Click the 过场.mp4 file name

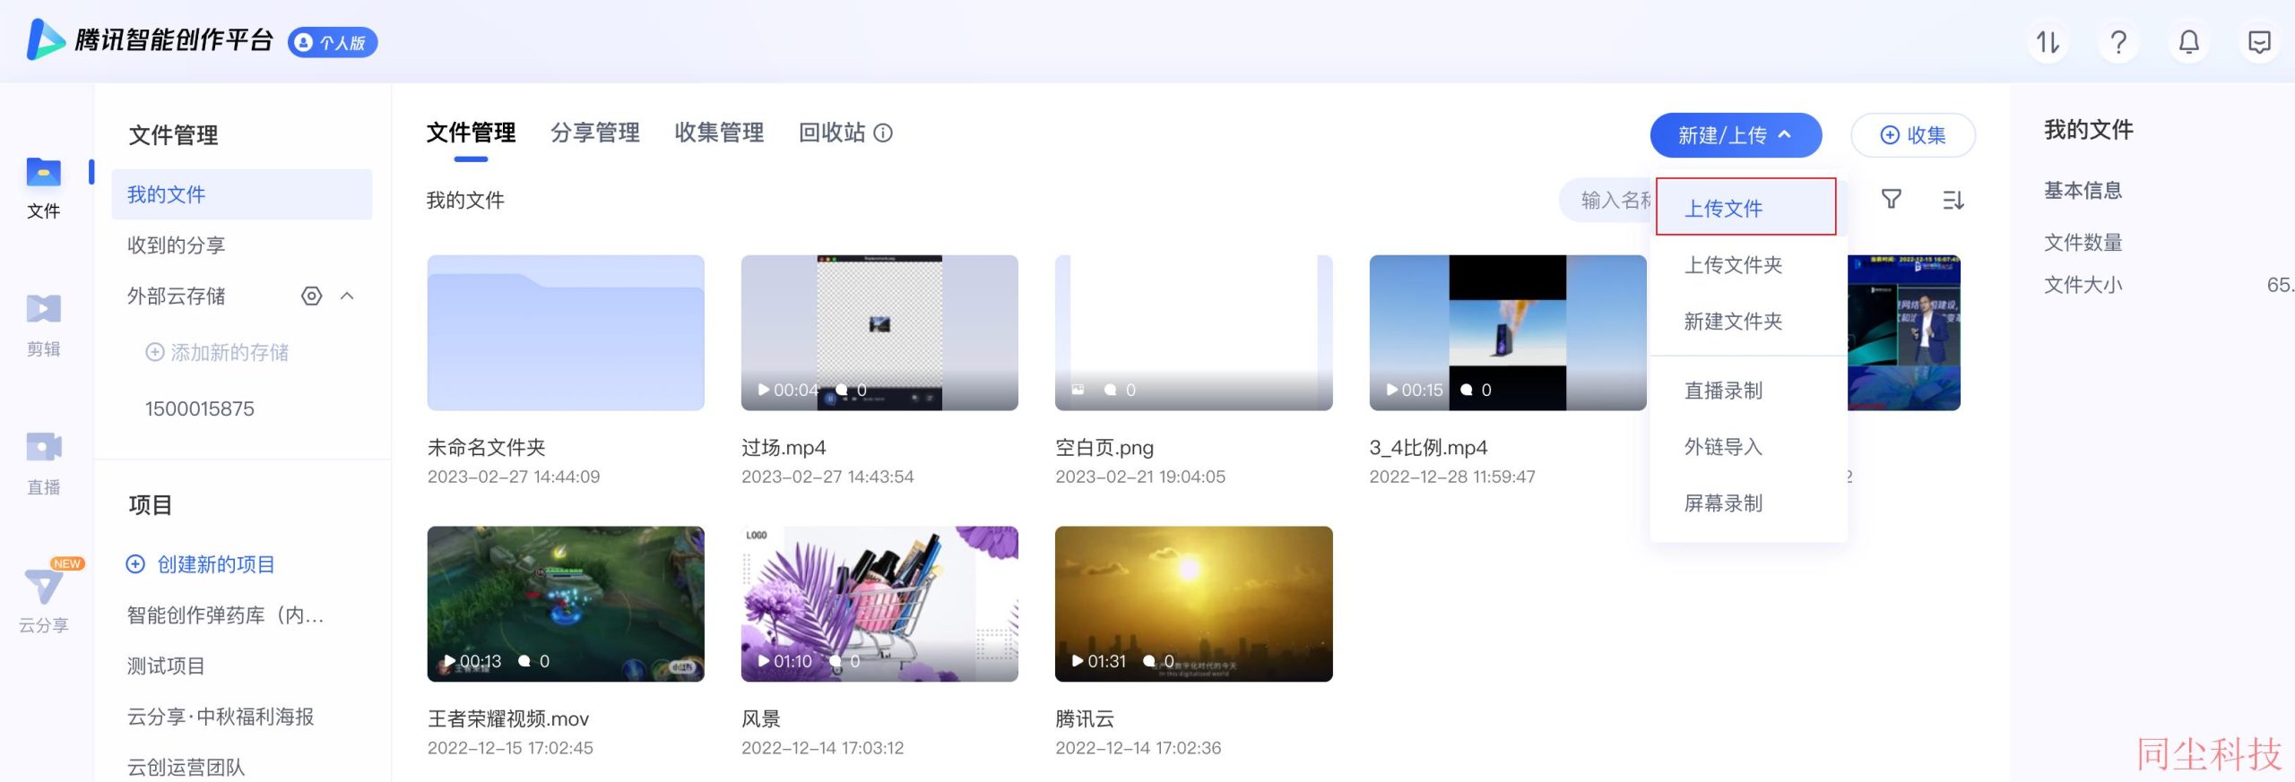(x=784, y=448)
